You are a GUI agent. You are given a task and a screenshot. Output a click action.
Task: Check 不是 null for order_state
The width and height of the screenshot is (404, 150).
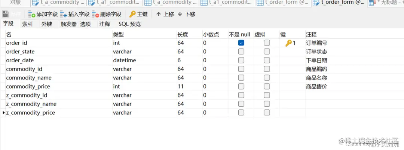241,51
